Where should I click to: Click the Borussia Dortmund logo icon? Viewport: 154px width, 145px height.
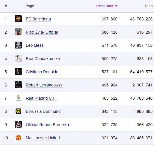pos(18,111)
